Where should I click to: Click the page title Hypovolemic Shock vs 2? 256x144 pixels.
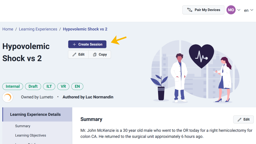click(x=26, y=52)
